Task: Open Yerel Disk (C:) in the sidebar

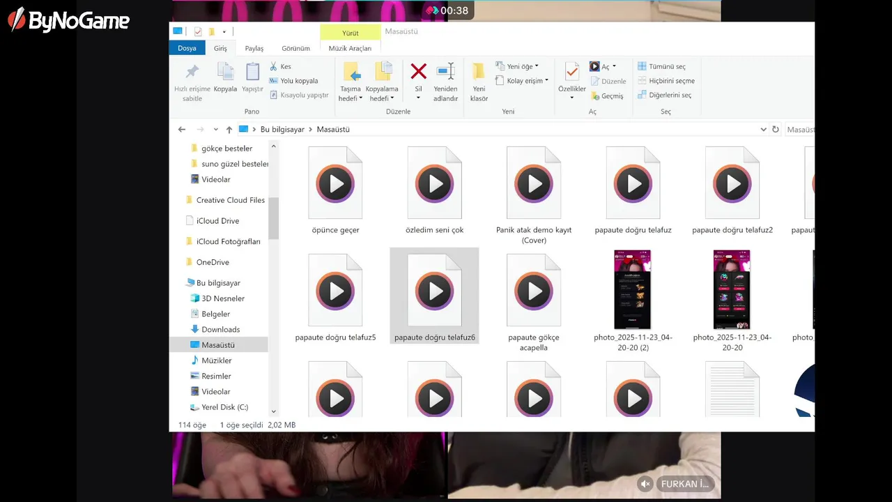Action: (x=224, y=407)
